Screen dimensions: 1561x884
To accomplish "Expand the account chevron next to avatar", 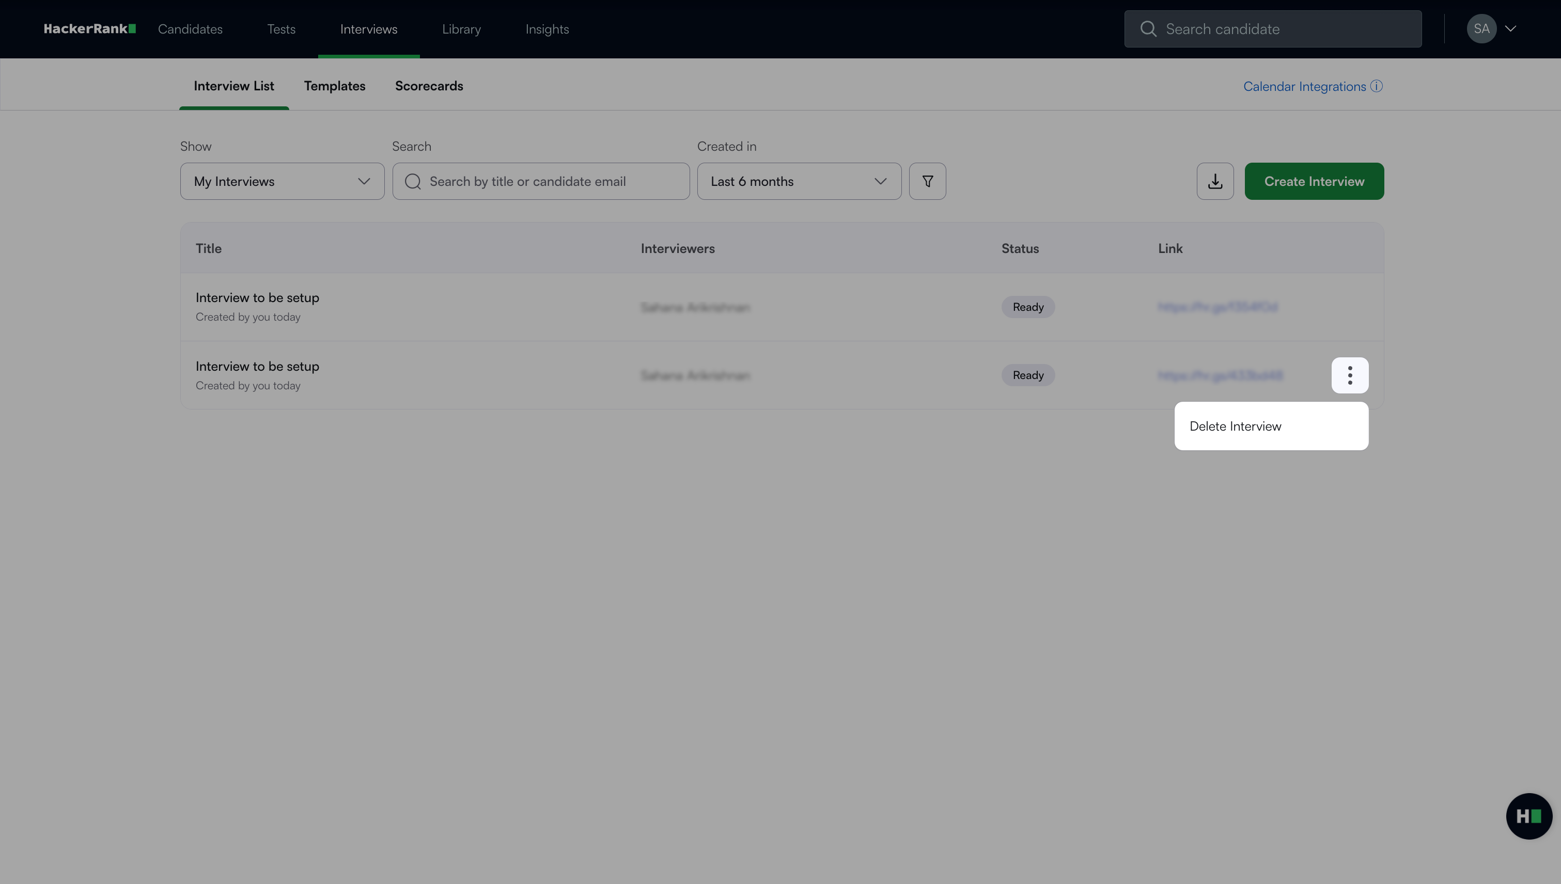I will (1510, 28).
